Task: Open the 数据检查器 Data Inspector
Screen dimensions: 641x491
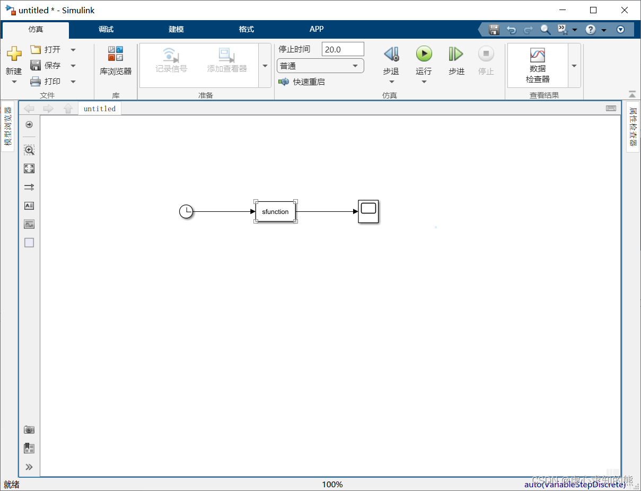Action: 538,65
